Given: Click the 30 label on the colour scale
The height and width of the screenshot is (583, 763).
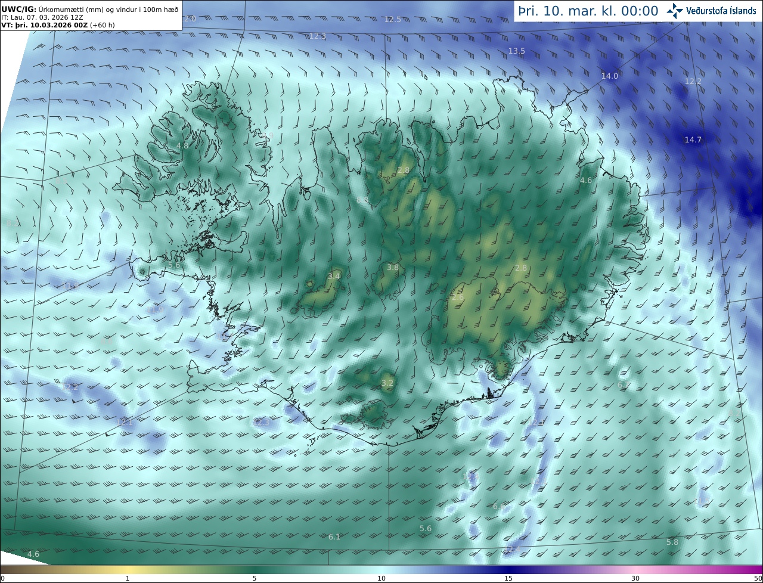Looking at the screenshot, I should (x=635, y=578).
